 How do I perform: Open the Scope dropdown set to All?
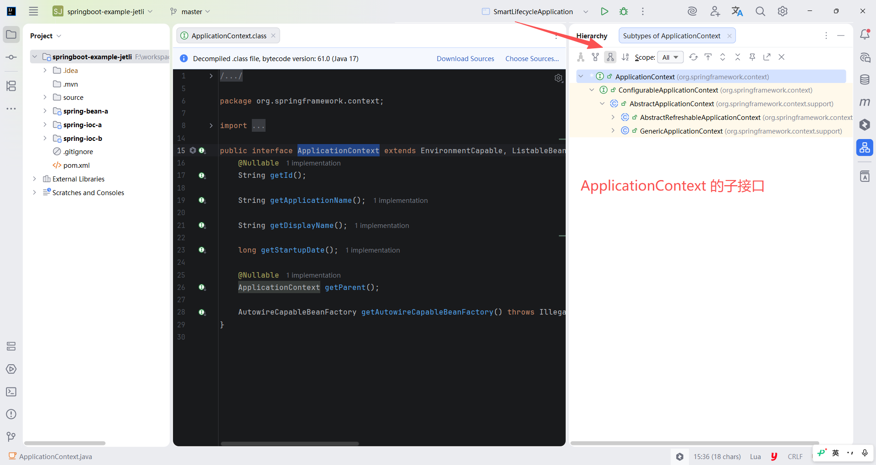(670, 57)
